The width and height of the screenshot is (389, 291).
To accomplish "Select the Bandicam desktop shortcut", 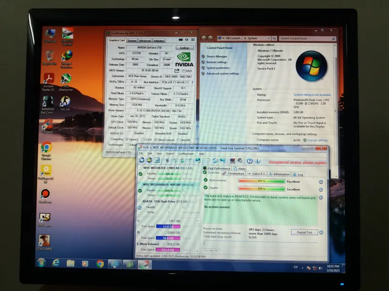I will [45, 196].
